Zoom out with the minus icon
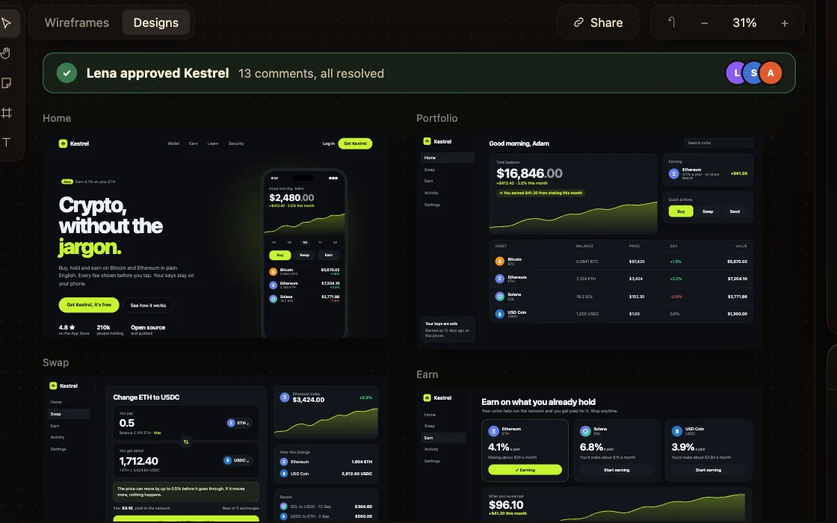 705,23
